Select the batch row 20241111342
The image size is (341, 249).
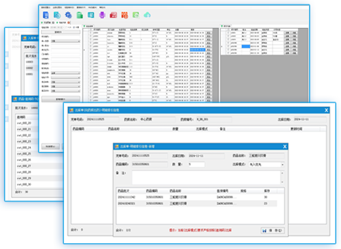click(x=197, y=197)
